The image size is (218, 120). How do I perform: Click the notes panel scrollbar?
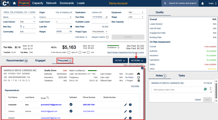point(216,91)
